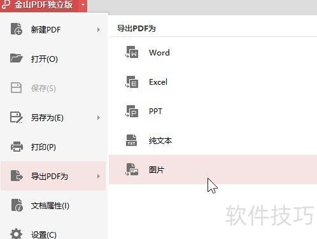Click the Excel export icon

(132, 82)
